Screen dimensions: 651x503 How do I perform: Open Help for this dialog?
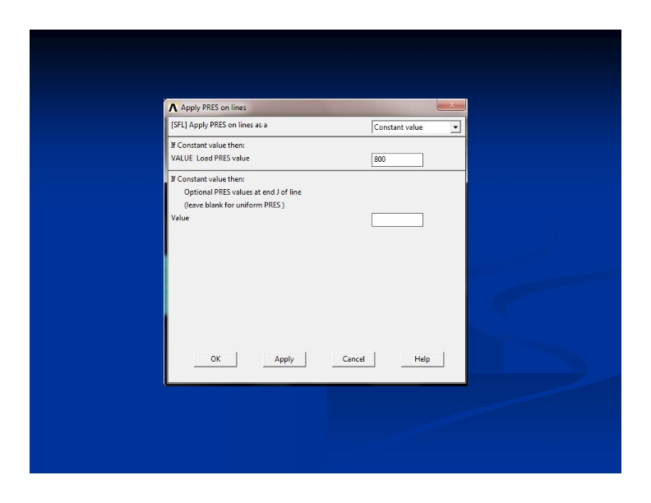pyautogui.click(x=422, y=359)
